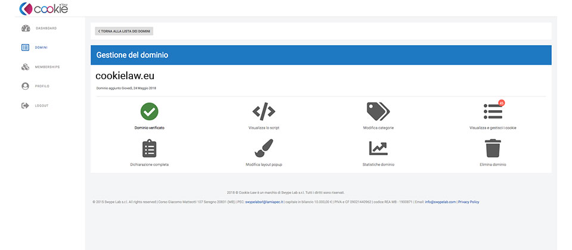572x250 pixels.
Task: Click the Cookie Law logo
Action: [43, 8]
